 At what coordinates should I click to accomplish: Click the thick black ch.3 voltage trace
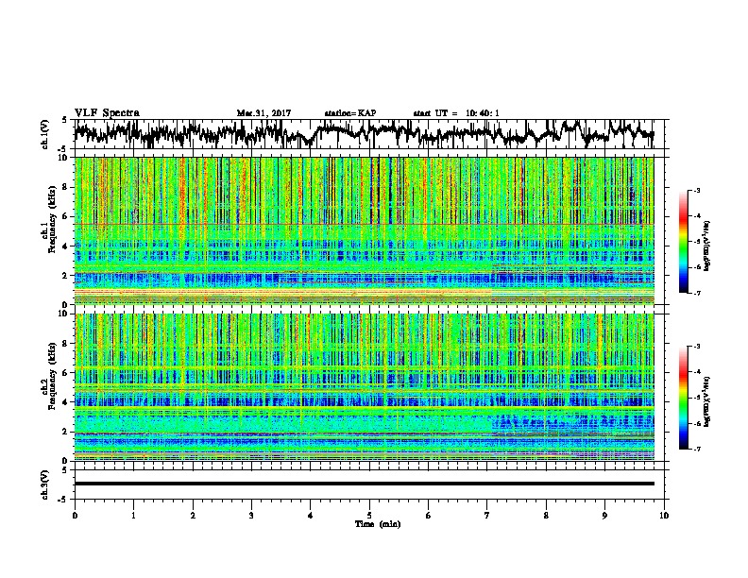364,484
